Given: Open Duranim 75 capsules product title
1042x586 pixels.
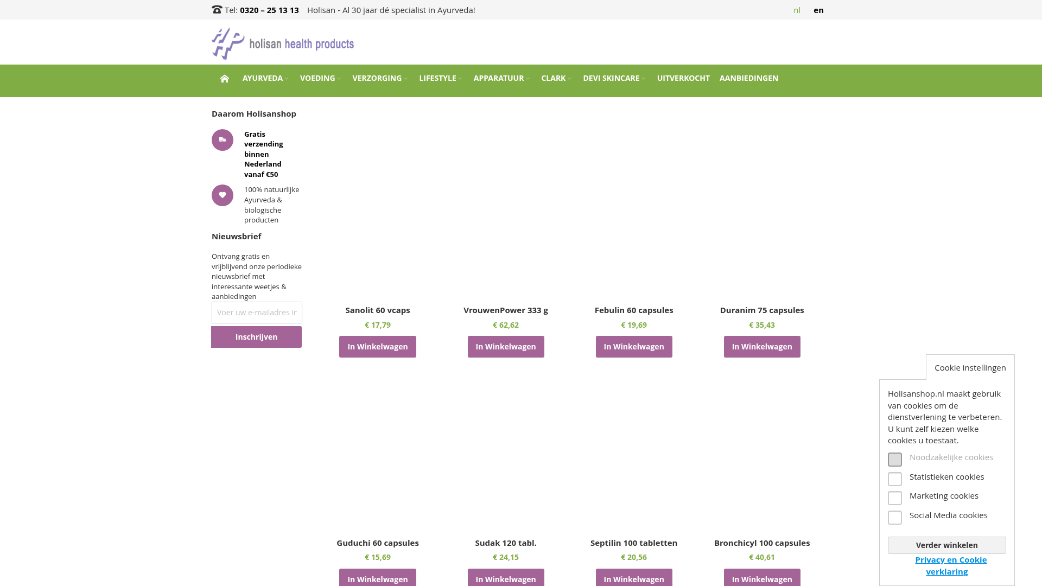Looking at the screenshot, I should point(762,310).
